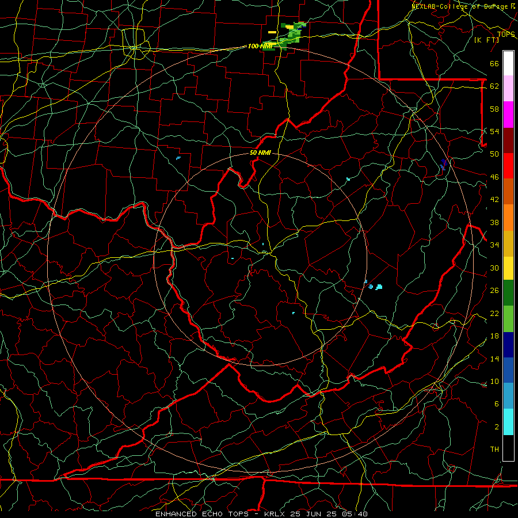The height and width of the screenshot is (518, 518).
Task: Select the legend value 38
Action: click(x=494, y=222)
